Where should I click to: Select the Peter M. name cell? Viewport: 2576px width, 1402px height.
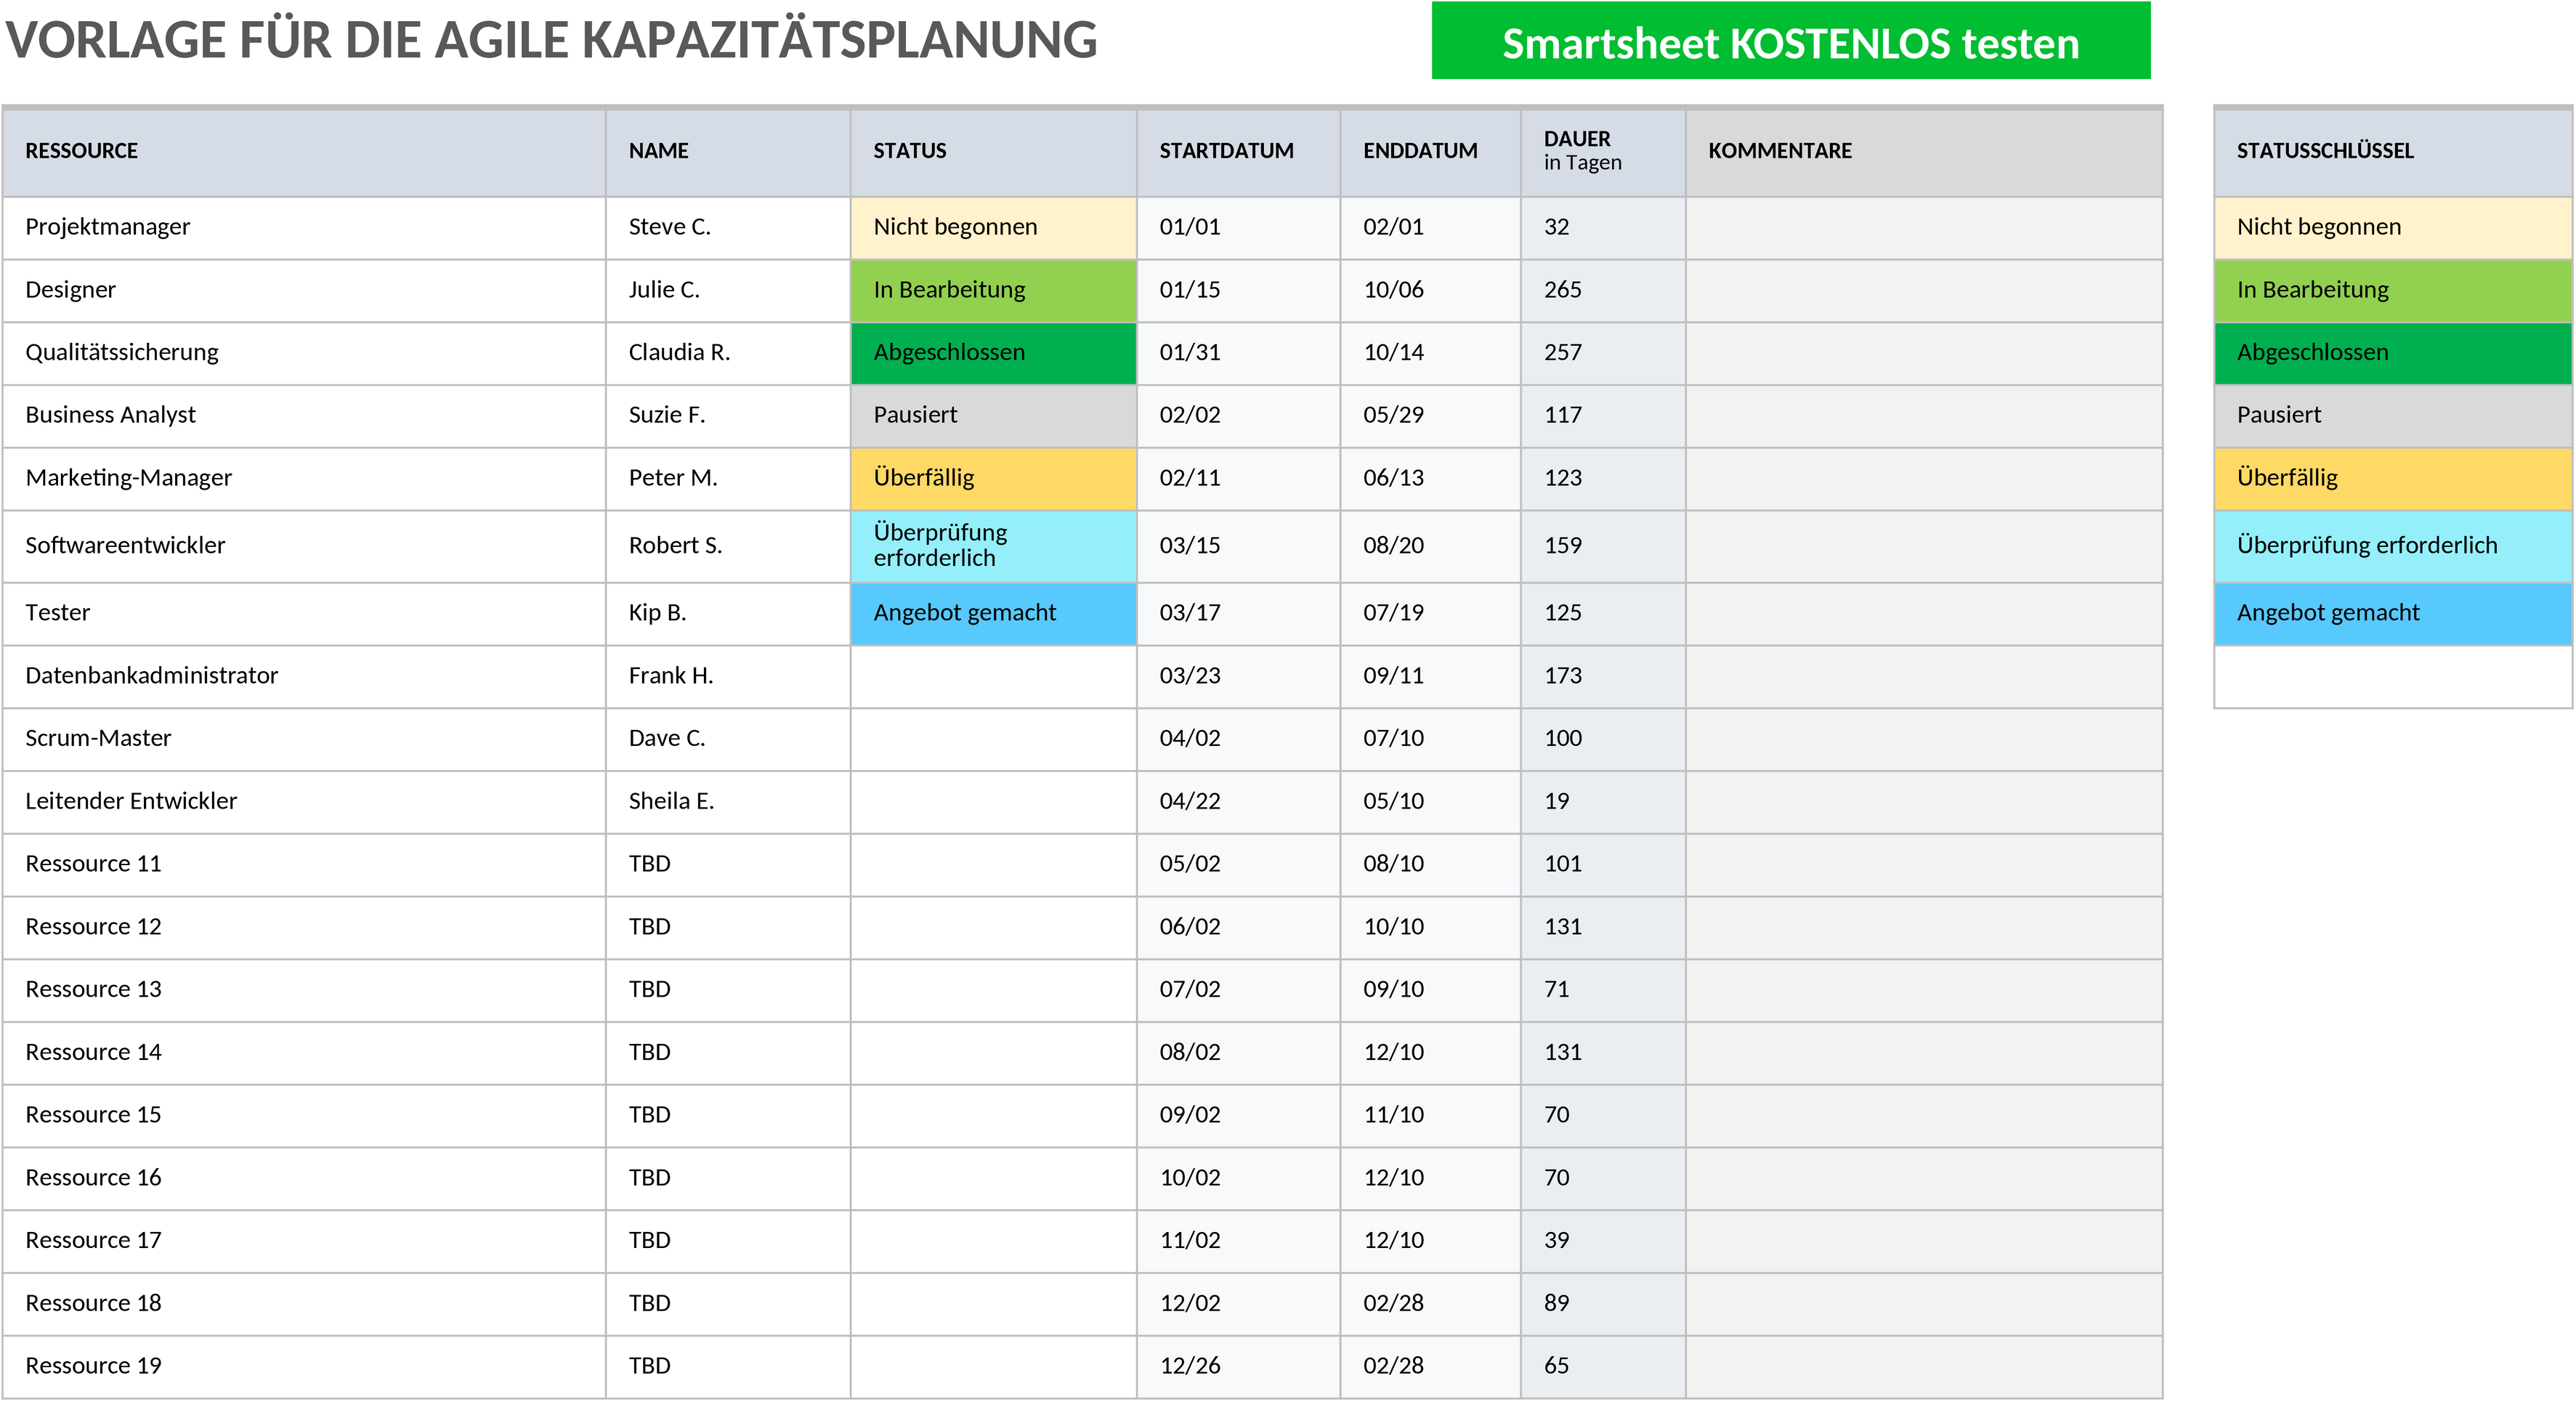728,479
